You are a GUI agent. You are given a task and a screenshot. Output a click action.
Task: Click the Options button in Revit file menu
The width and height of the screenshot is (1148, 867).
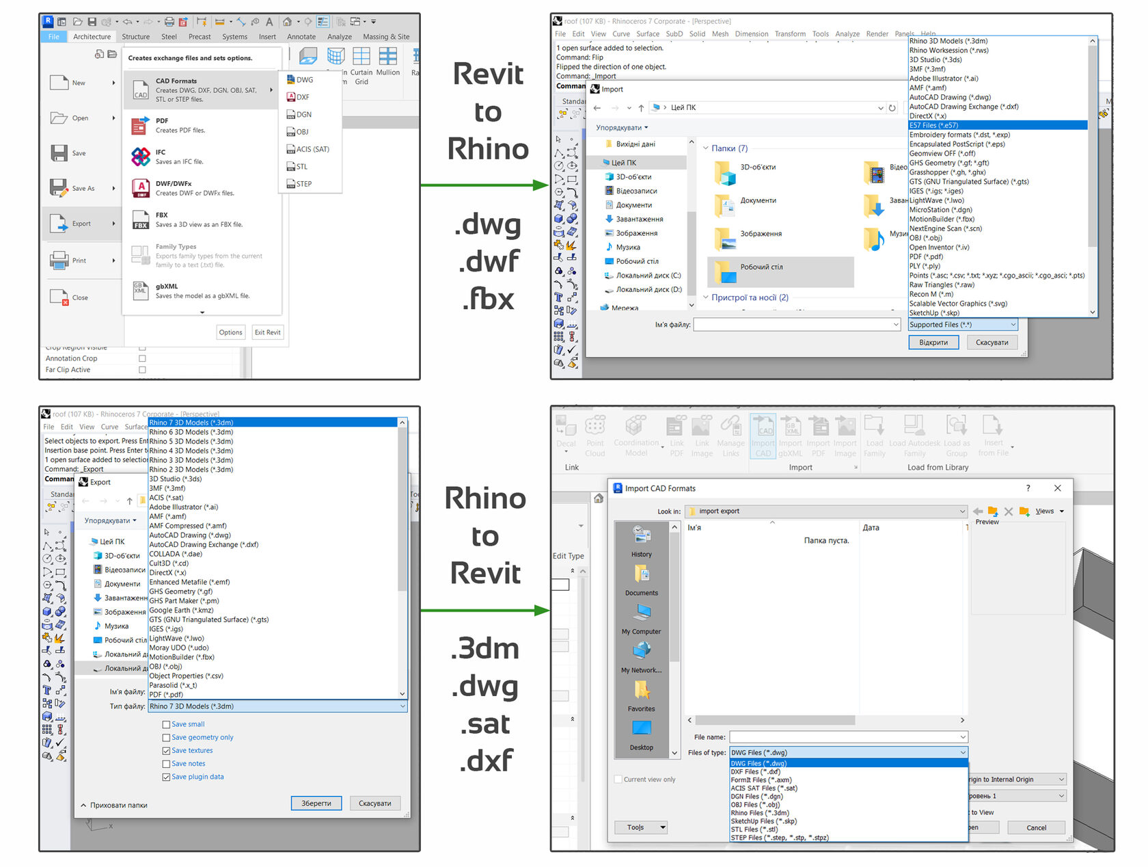230,332
